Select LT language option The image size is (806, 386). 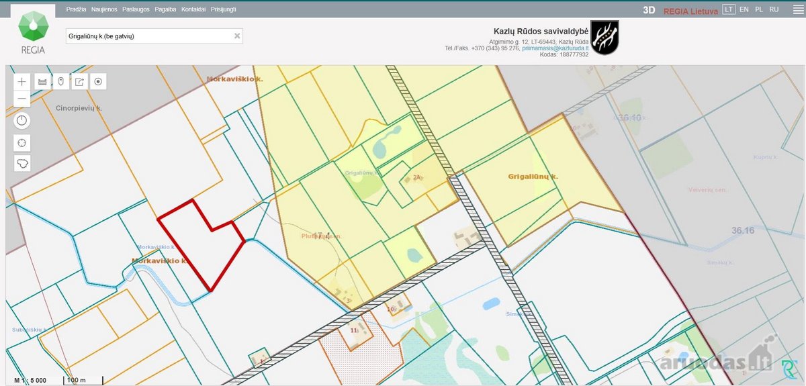point(729,9)
